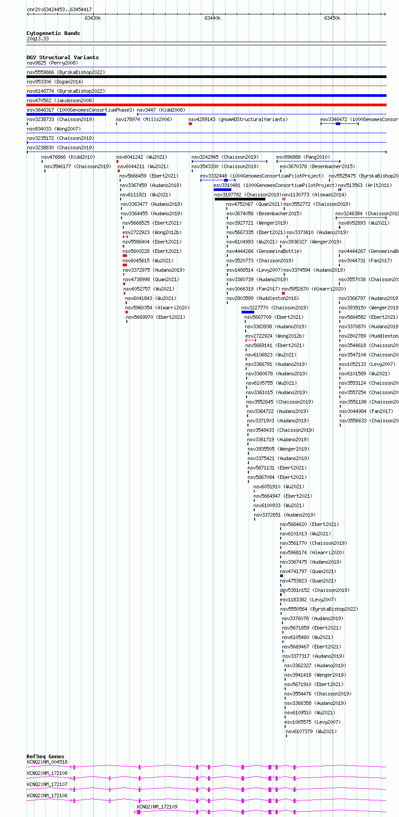Select nsv834033 (Wong2007) label
The image size is (399, 817).
click(x=54, y=129)
